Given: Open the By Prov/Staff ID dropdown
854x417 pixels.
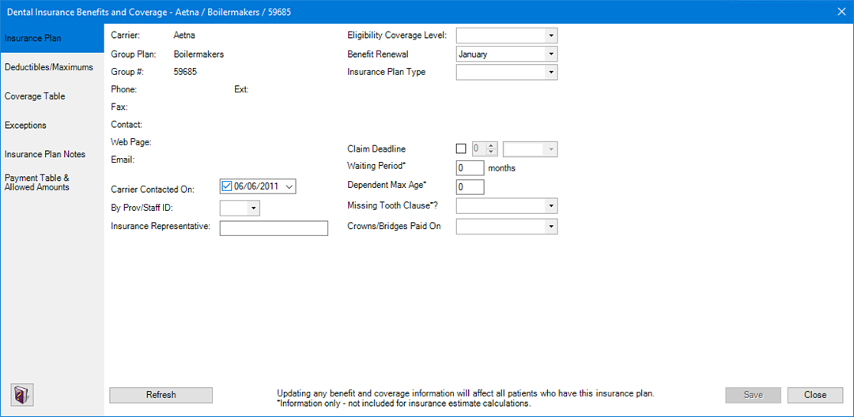Looking at the screenshot, I should pos(253,208).
